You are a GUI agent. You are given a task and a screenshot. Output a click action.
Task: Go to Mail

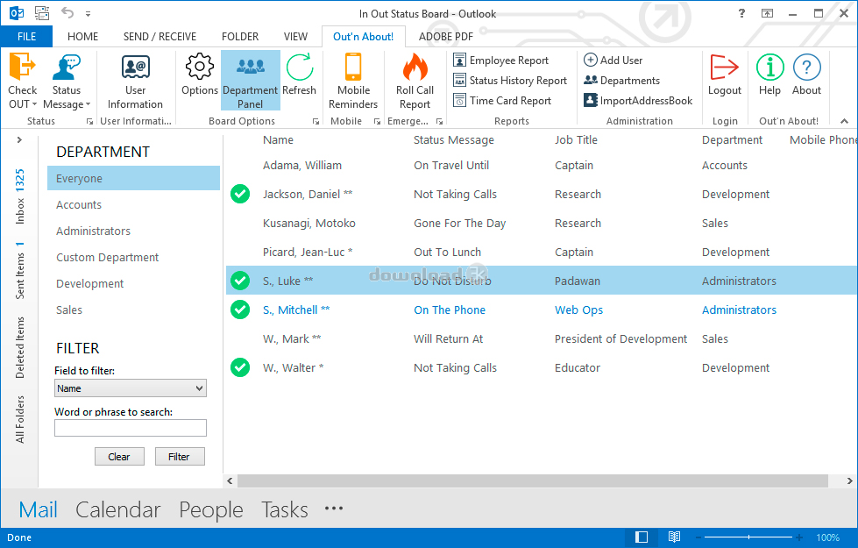coord(39,509)
